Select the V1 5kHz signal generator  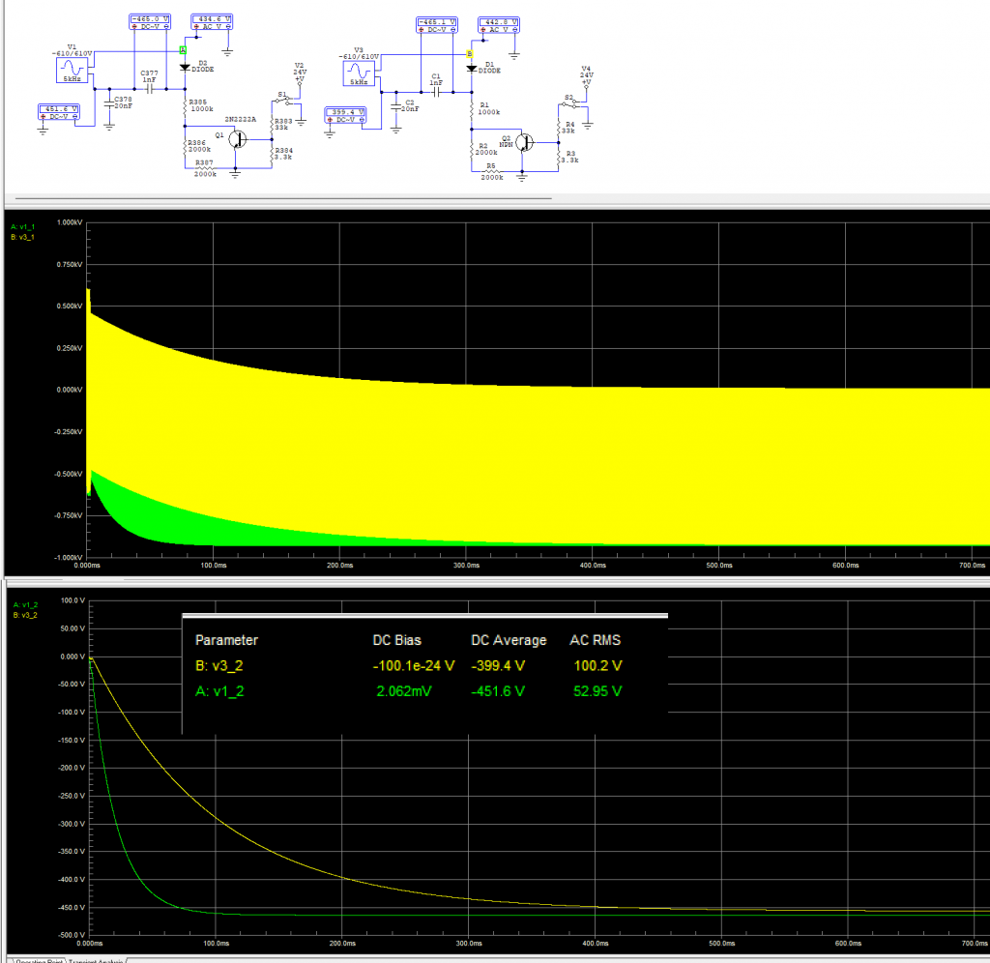coord(72,70)
